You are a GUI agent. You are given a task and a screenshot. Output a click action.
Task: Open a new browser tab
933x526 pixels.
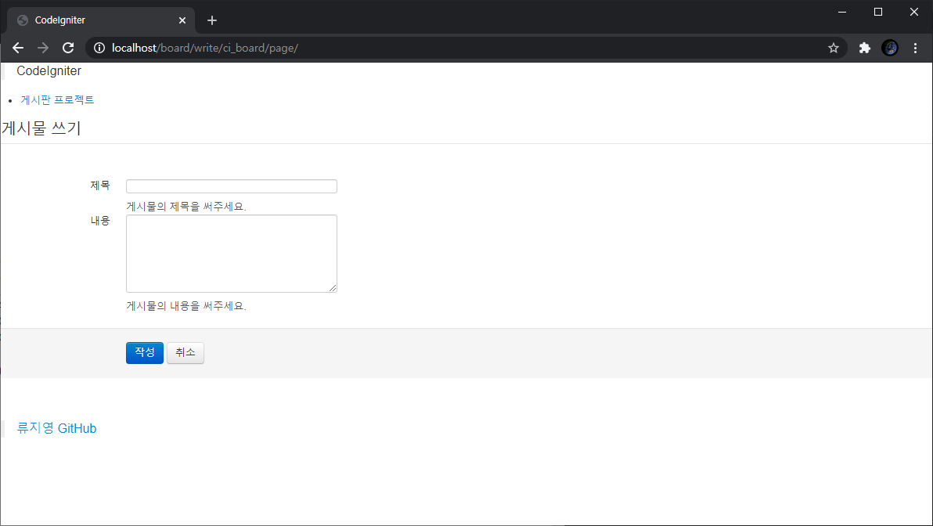[211, 20]
